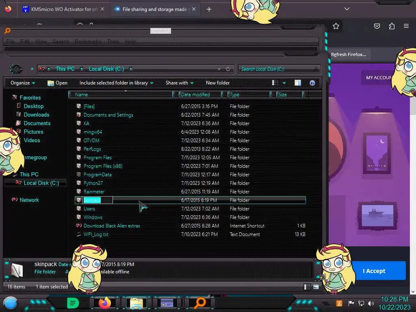Expand the Share with dropdown
This screenshot has width=416, height=312.
click(x=180, y=83)
